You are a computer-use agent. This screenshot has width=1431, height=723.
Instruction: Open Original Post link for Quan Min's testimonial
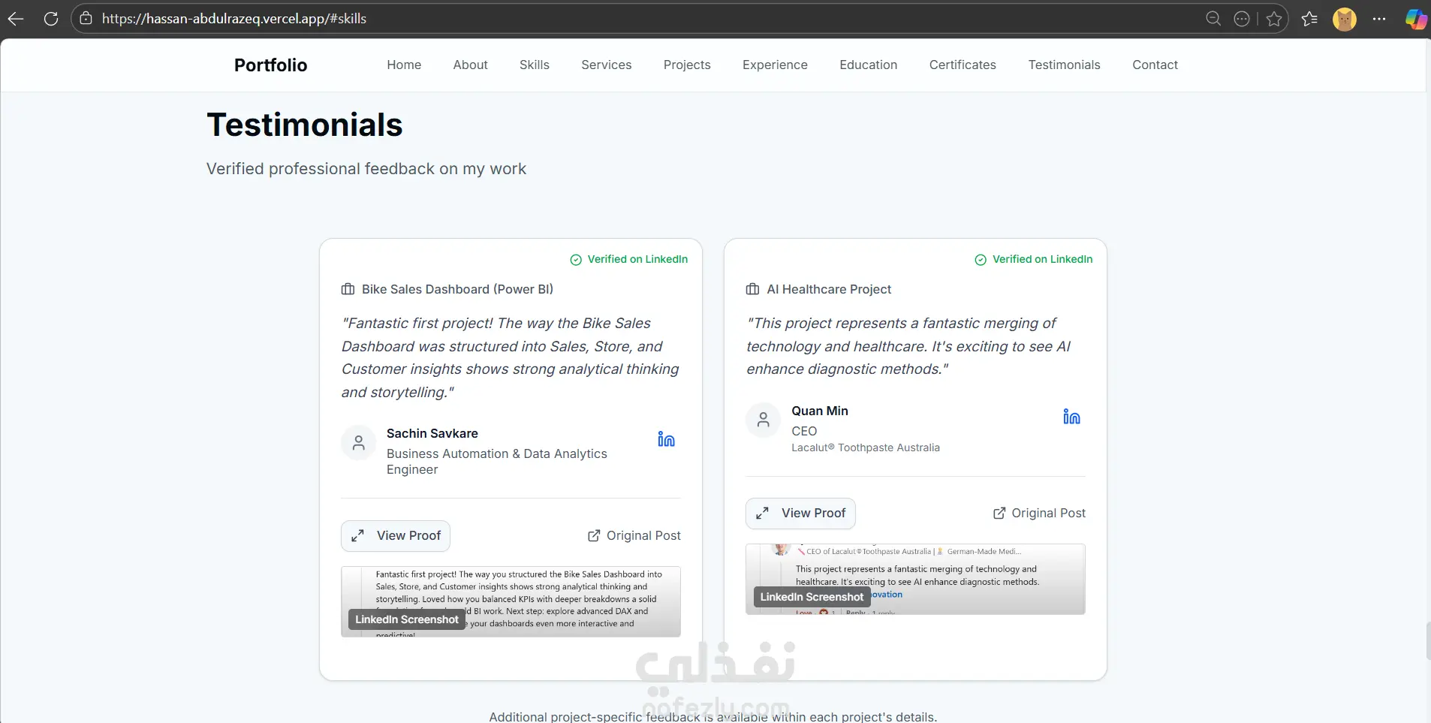click(x=1039, y=514)
